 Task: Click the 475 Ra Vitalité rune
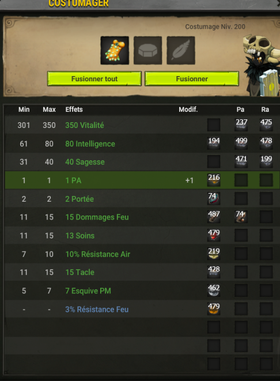click(x=266, y=125)
